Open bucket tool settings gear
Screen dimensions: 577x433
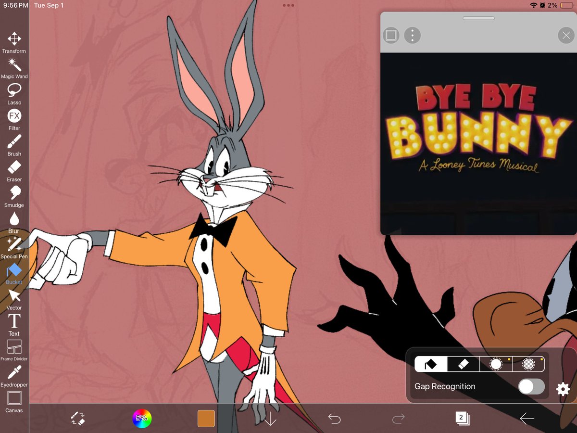coord(563,389)
